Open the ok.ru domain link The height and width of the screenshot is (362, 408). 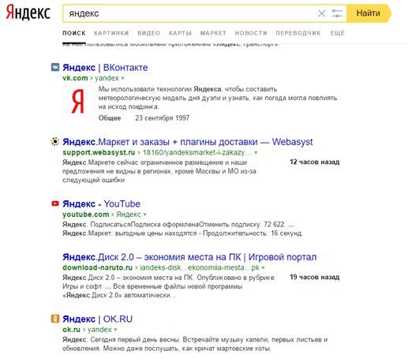click(x=71, y=330)
